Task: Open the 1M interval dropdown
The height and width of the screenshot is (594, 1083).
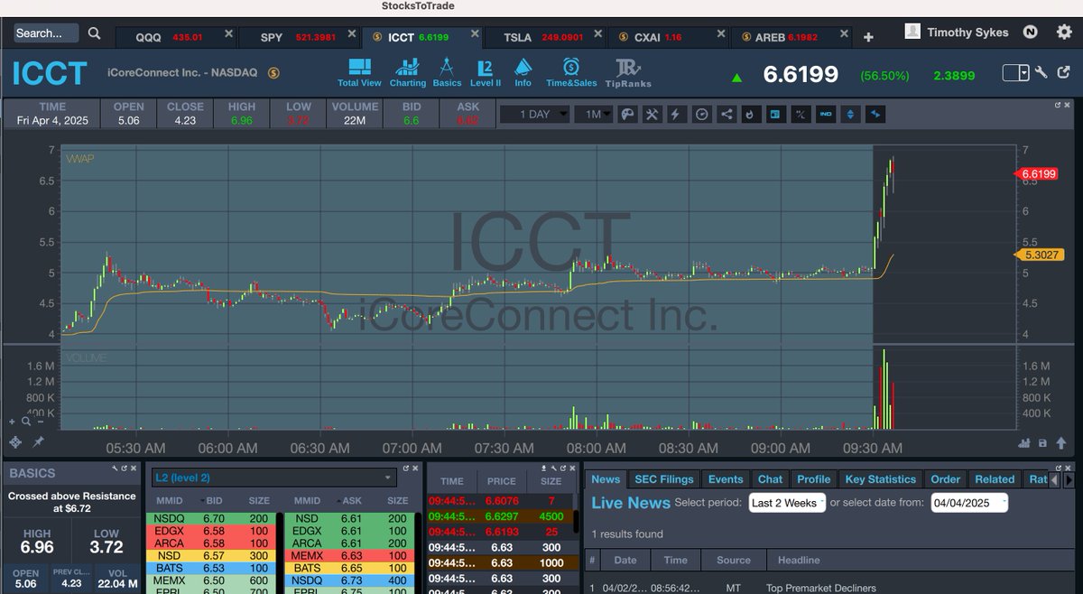Action: coord(594,114)
